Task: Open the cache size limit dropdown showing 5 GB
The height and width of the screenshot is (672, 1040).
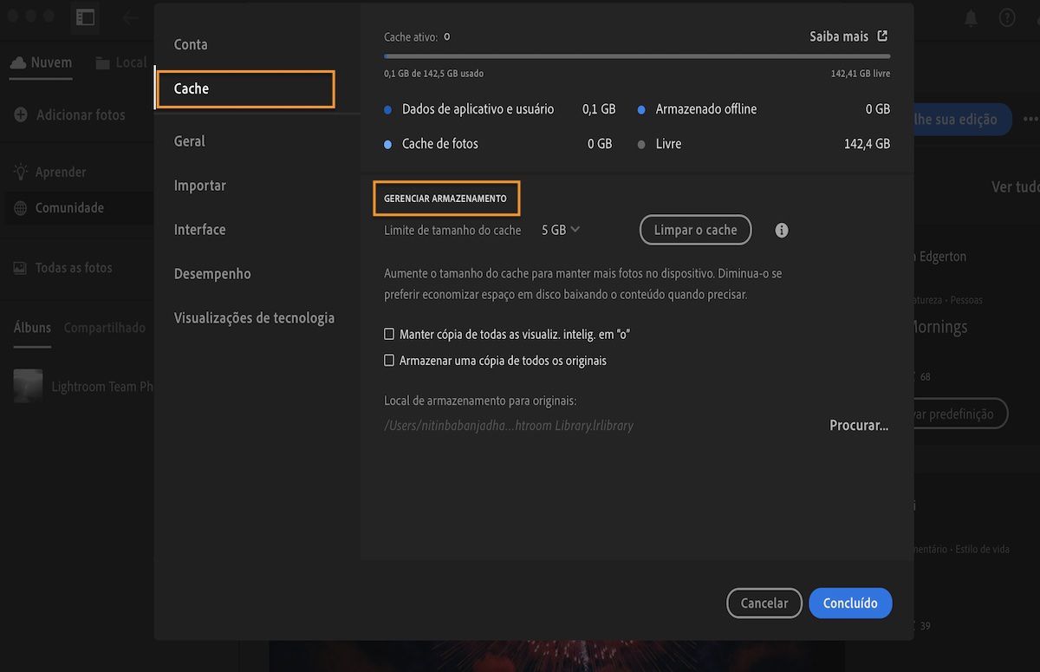Action: [560, 230]
